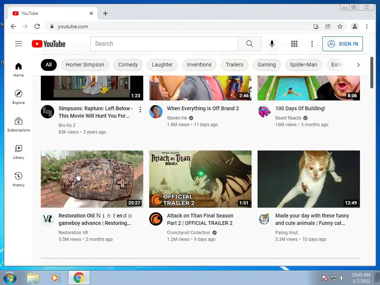Click the taskbar clock 10:45 AM

361,278
